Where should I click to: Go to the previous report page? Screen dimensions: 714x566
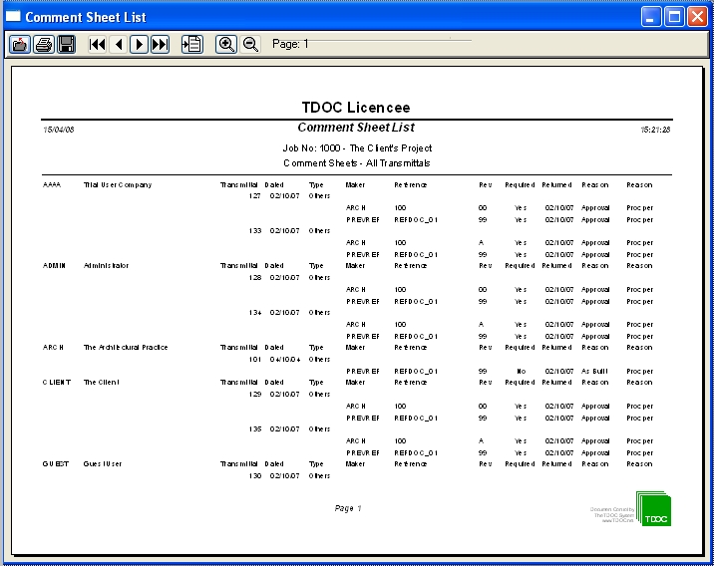[x=119, y=44]
